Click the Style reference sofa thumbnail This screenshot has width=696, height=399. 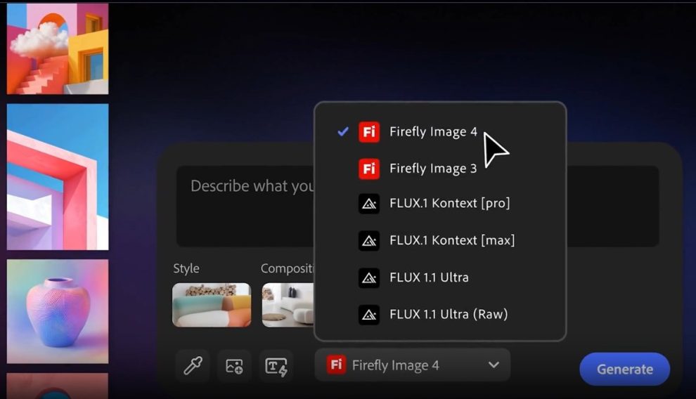(212, 305)
